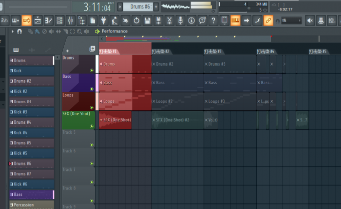Click the plus button above track headers
Screen dimensions: 341x209
point(67,51)
